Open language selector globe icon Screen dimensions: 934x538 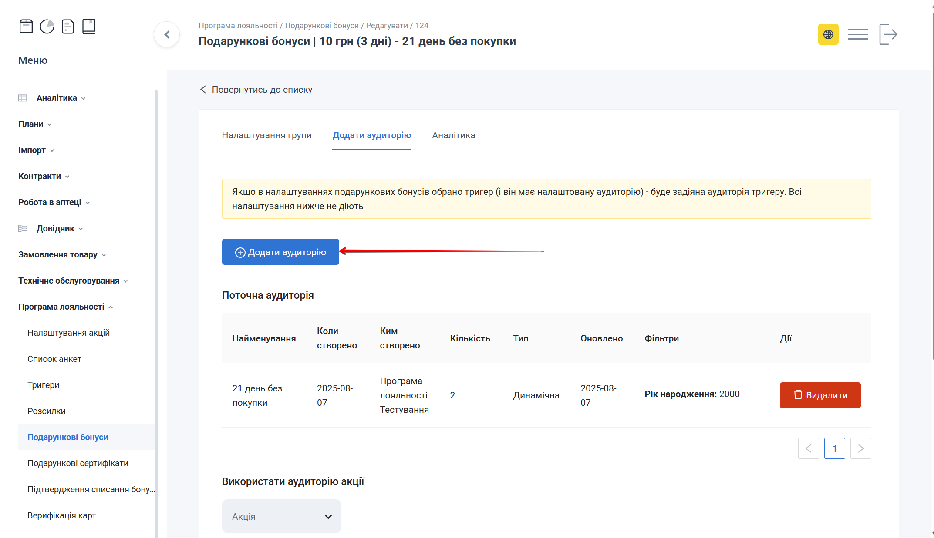click(x=828, y=34)
